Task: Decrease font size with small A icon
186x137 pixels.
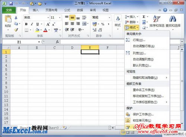Action: (54, 24)
